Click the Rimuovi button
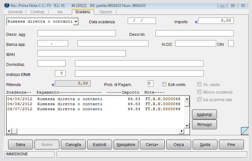 [x=204, y=124]
